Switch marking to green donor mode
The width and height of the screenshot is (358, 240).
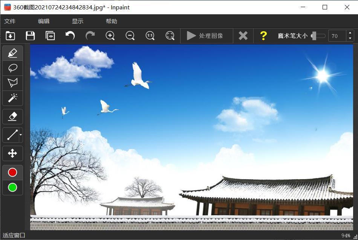tap(12, 187)
